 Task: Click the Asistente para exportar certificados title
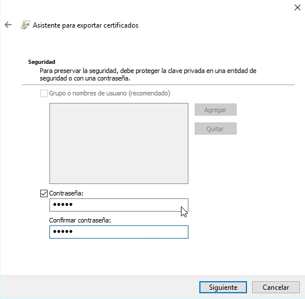(x=86, y=25)
